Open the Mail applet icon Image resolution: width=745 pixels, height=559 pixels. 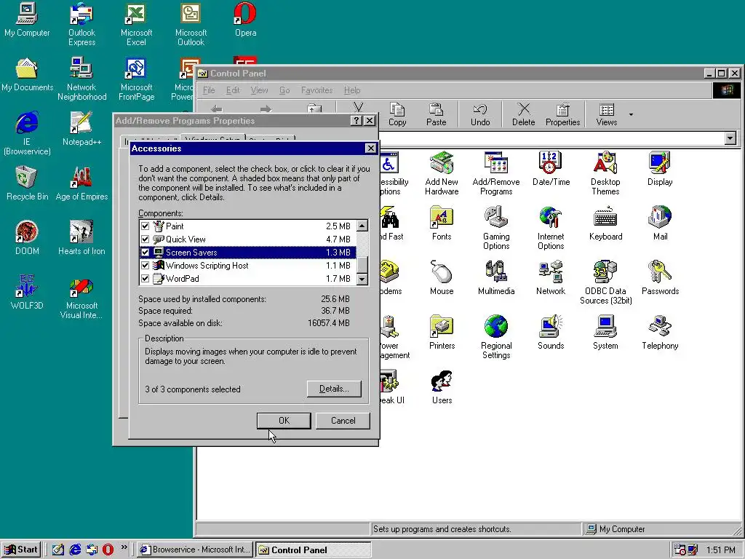(659, 223)
